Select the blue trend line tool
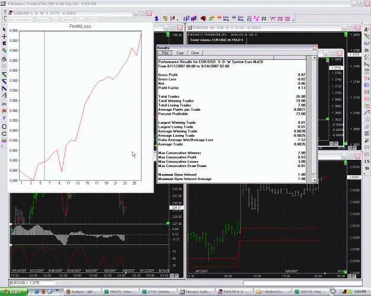This screenshot has width=371, height=296. tap(4, 82)
